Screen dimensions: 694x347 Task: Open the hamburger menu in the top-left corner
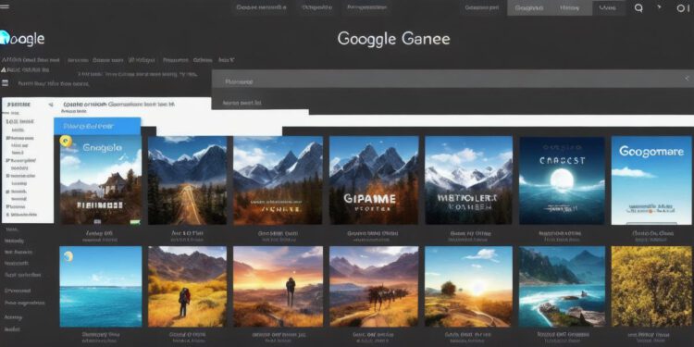5,7
